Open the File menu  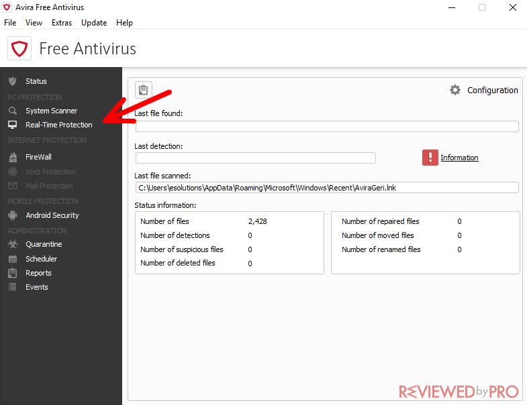[x=10, y=23]
